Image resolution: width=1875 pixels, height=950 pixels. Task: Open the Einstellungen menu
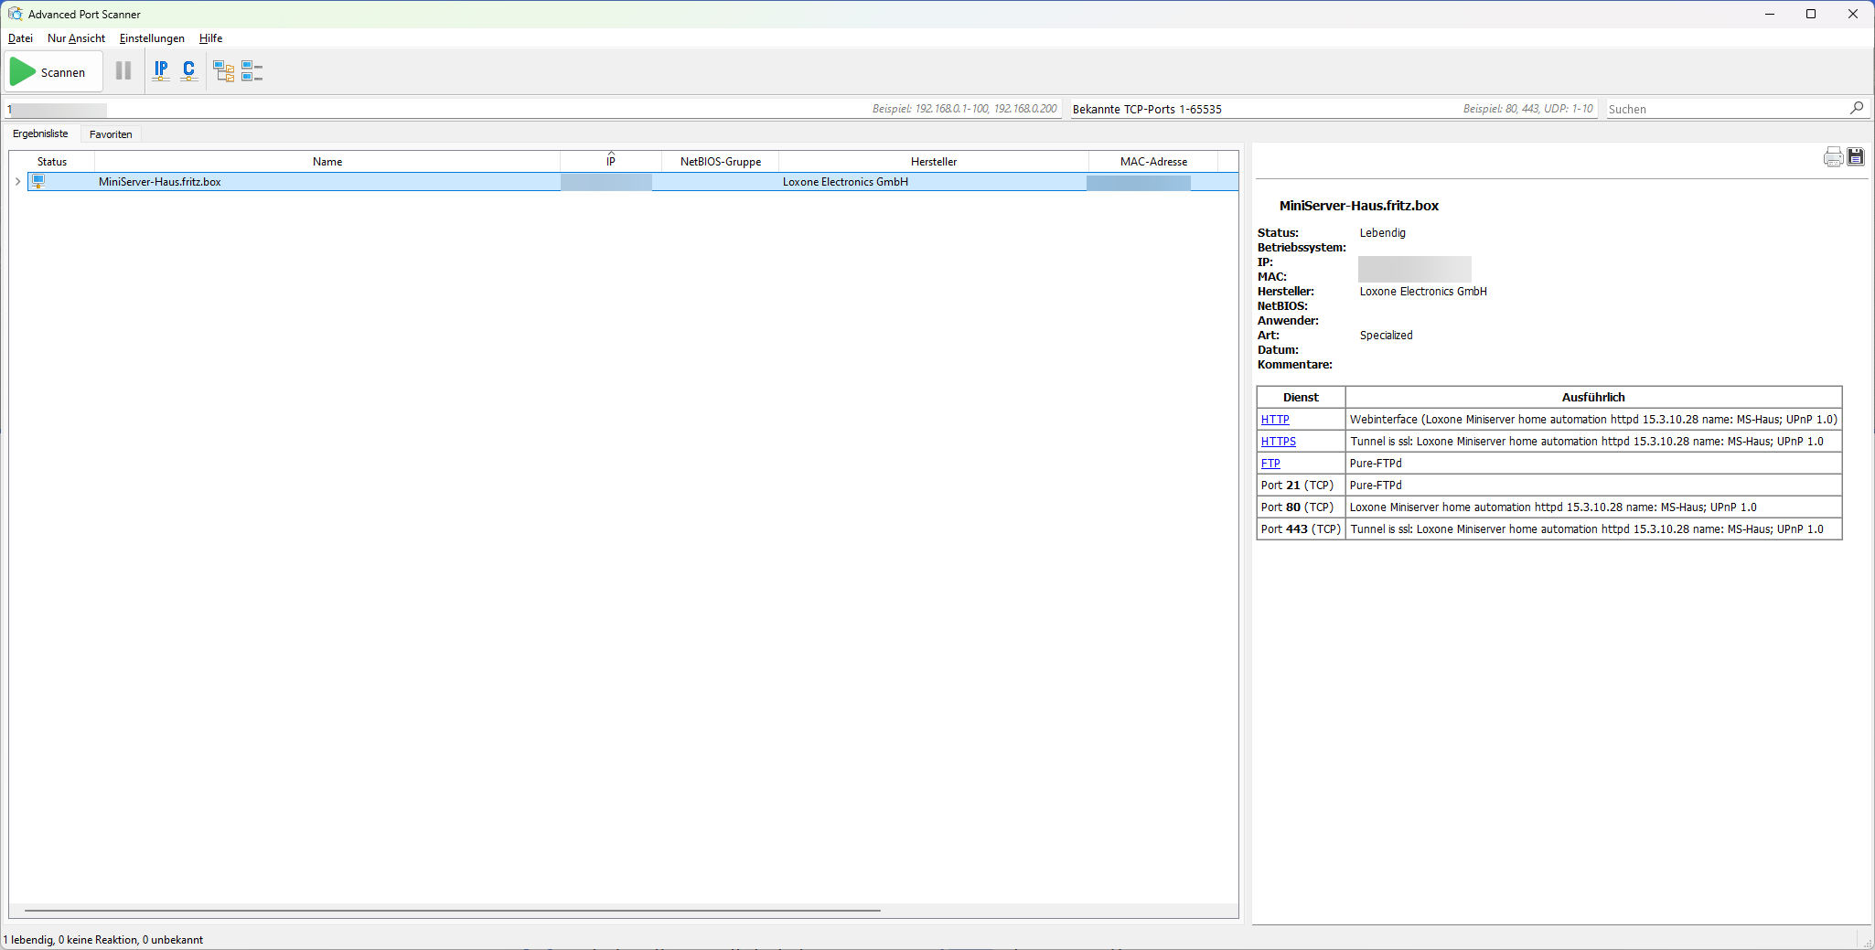pyautogui.click(x=152, y=38)
